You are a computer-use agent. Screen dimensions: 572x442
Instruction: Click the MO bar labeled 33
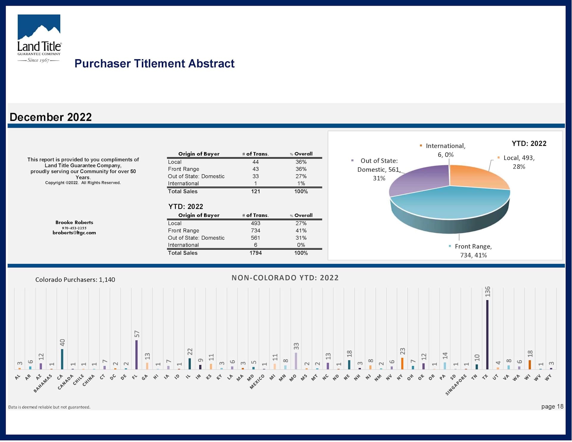(296, 361)
